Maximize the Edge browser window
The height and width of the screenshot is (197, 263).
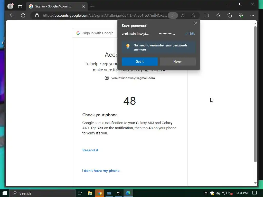click(x=240, y=4)
